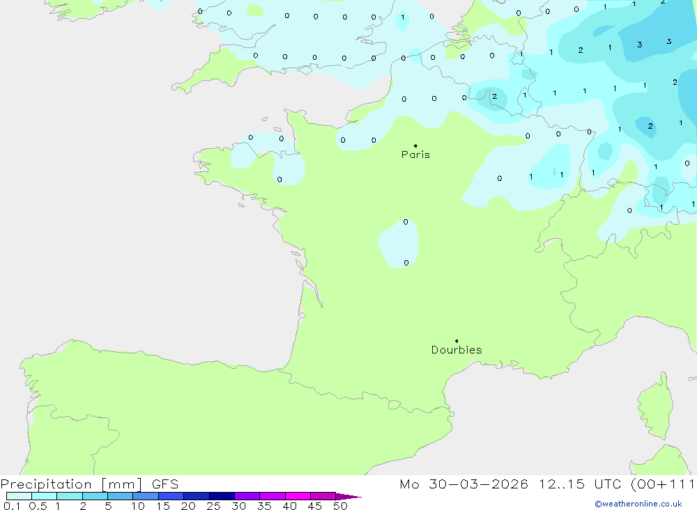Open the weatheronline.co.uk copyright link
The image size is (697, 510).
(638, 504)
